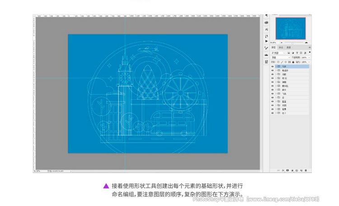Hide the 云 group eye icon

tap(273, 97)
